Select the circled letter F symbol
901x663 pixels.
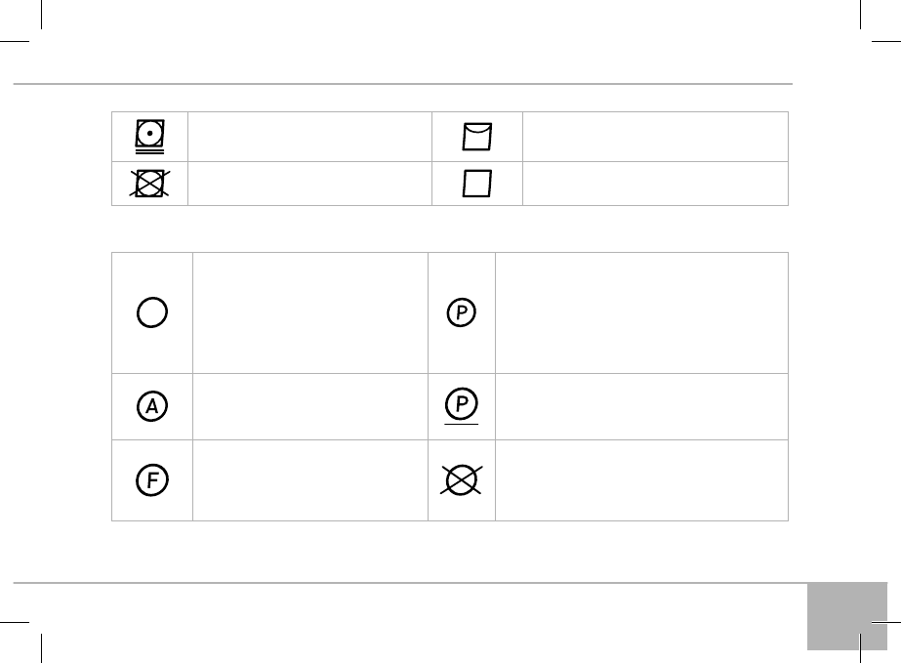point(153,480)
